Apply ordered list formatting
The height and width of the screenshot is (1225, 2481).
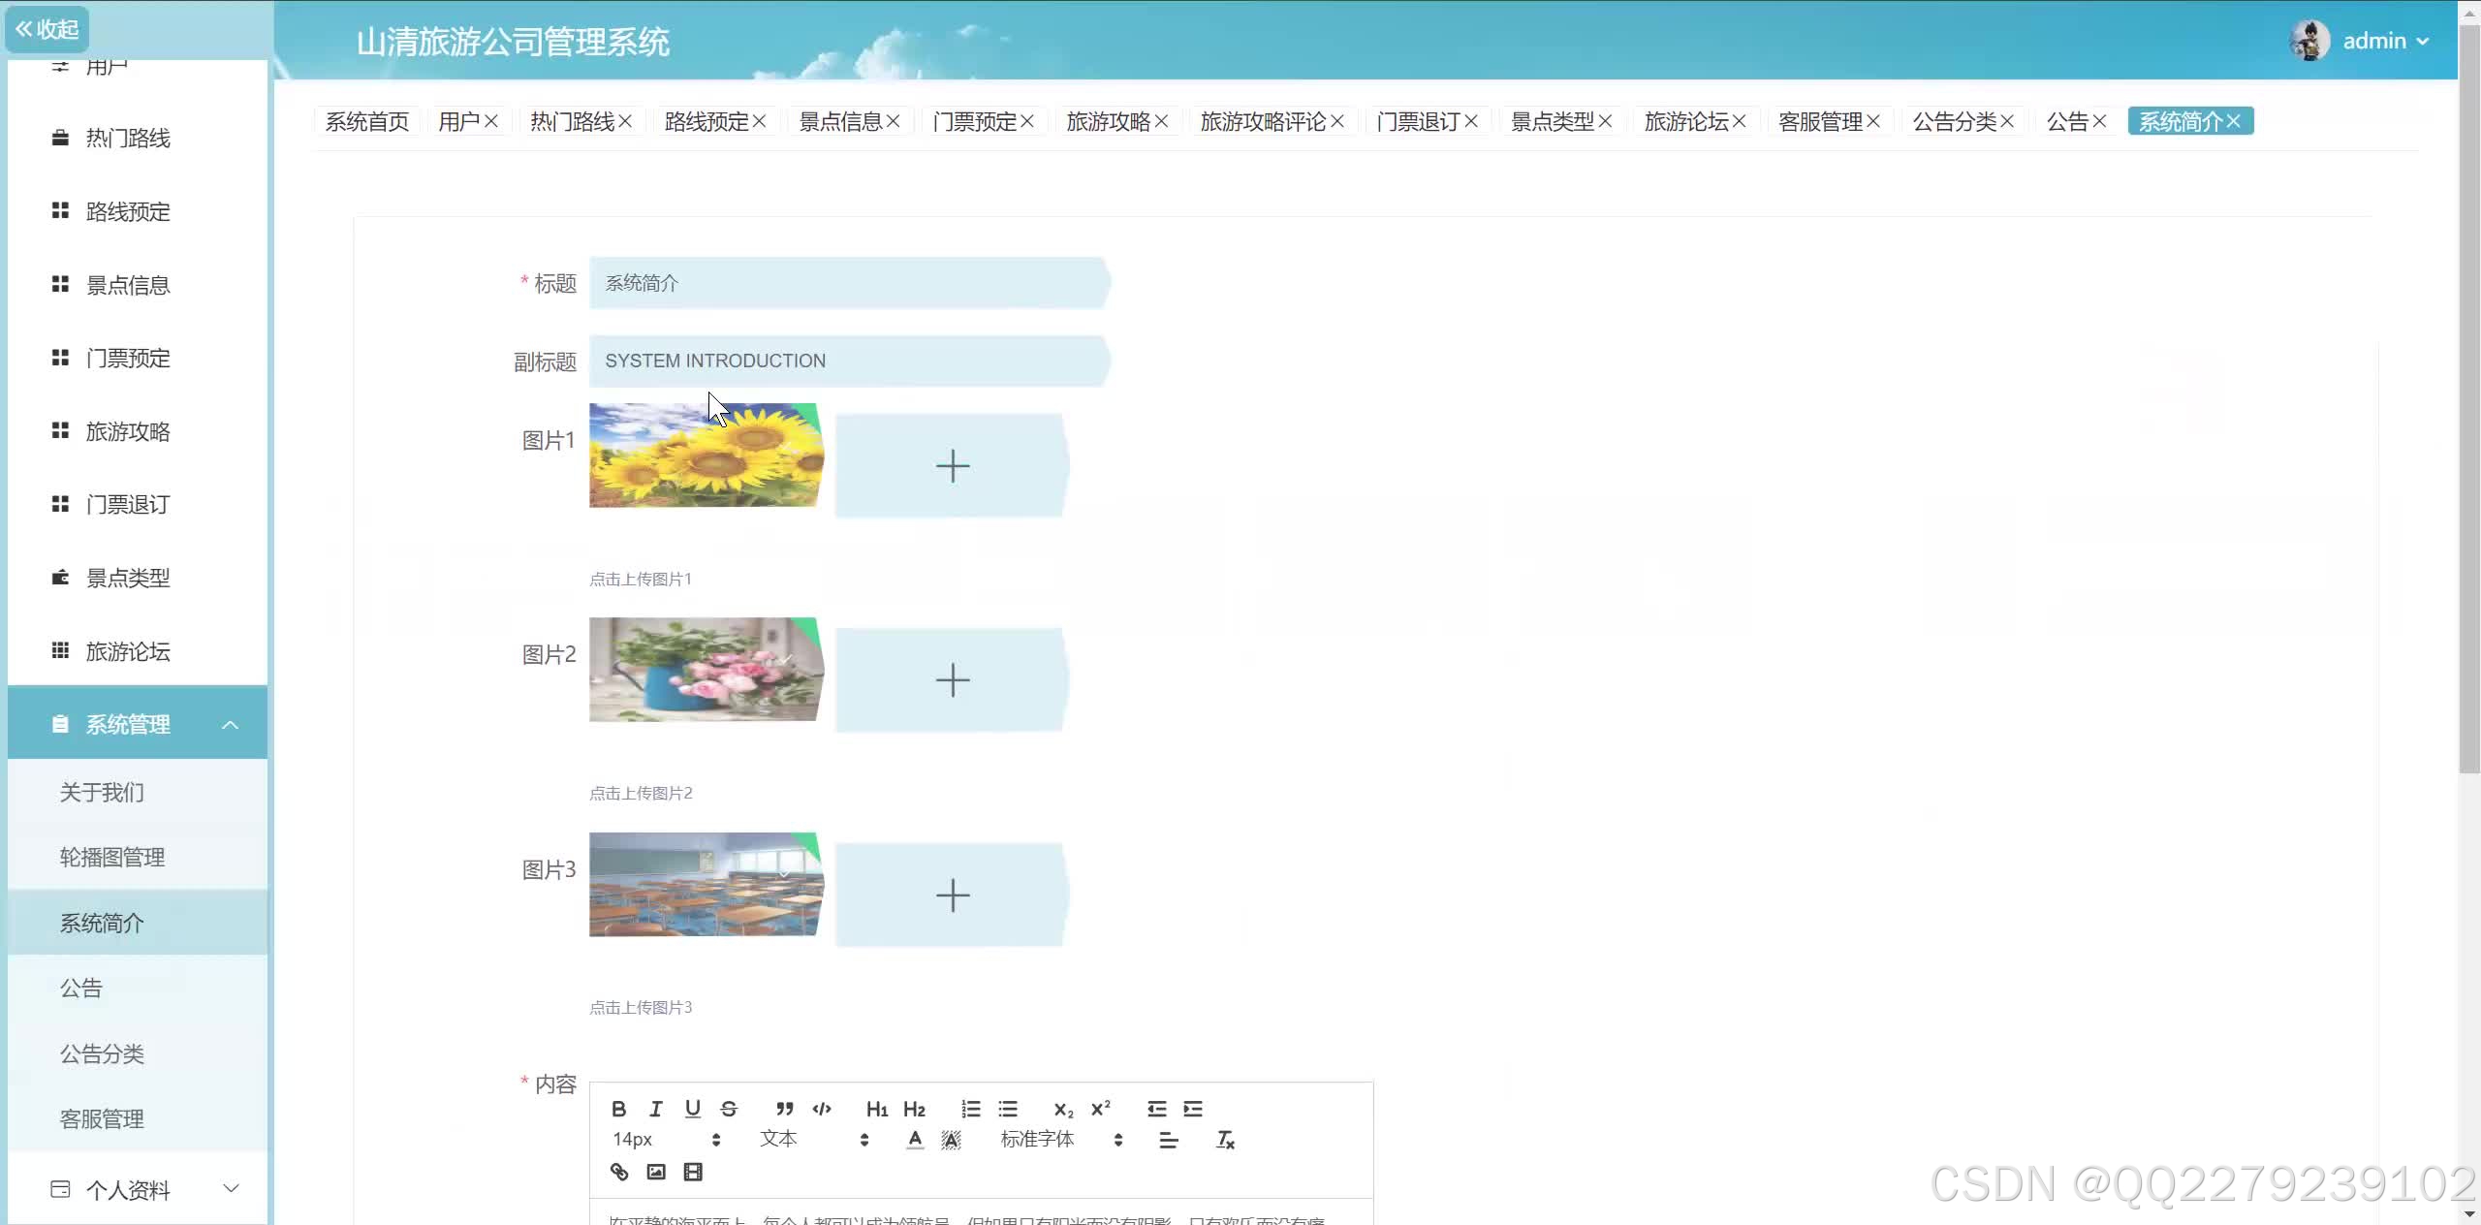970,1109
